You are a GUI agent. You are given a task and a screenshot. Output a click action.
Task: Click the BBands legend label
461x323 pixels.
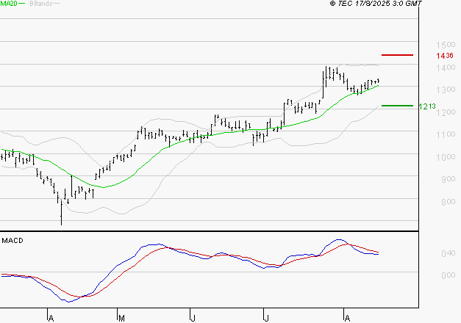click(41, 4)
